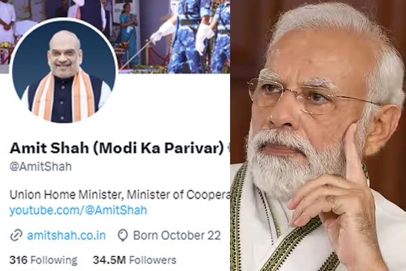Click the Born October 22 text
Image resolution: width=406 pixels, height=271 pixels.
click(177, 236)
